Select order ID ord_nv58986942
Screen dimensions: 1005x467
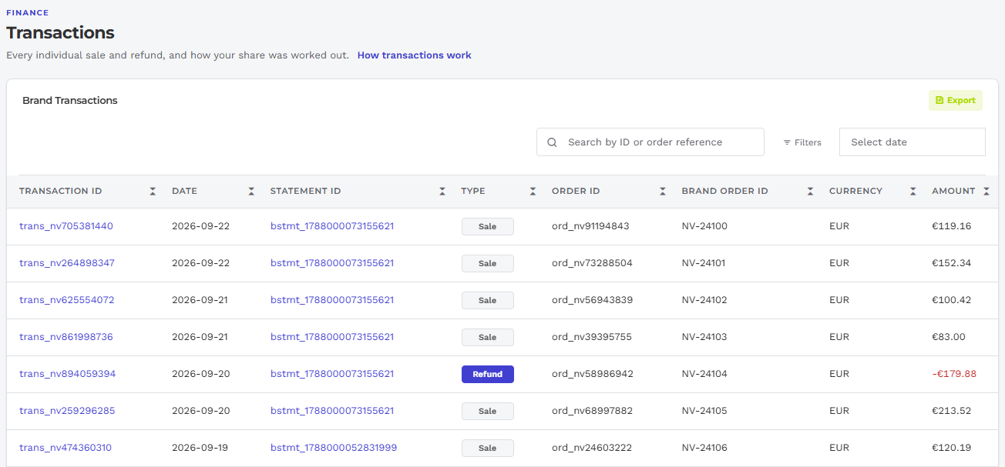[593, 374]
